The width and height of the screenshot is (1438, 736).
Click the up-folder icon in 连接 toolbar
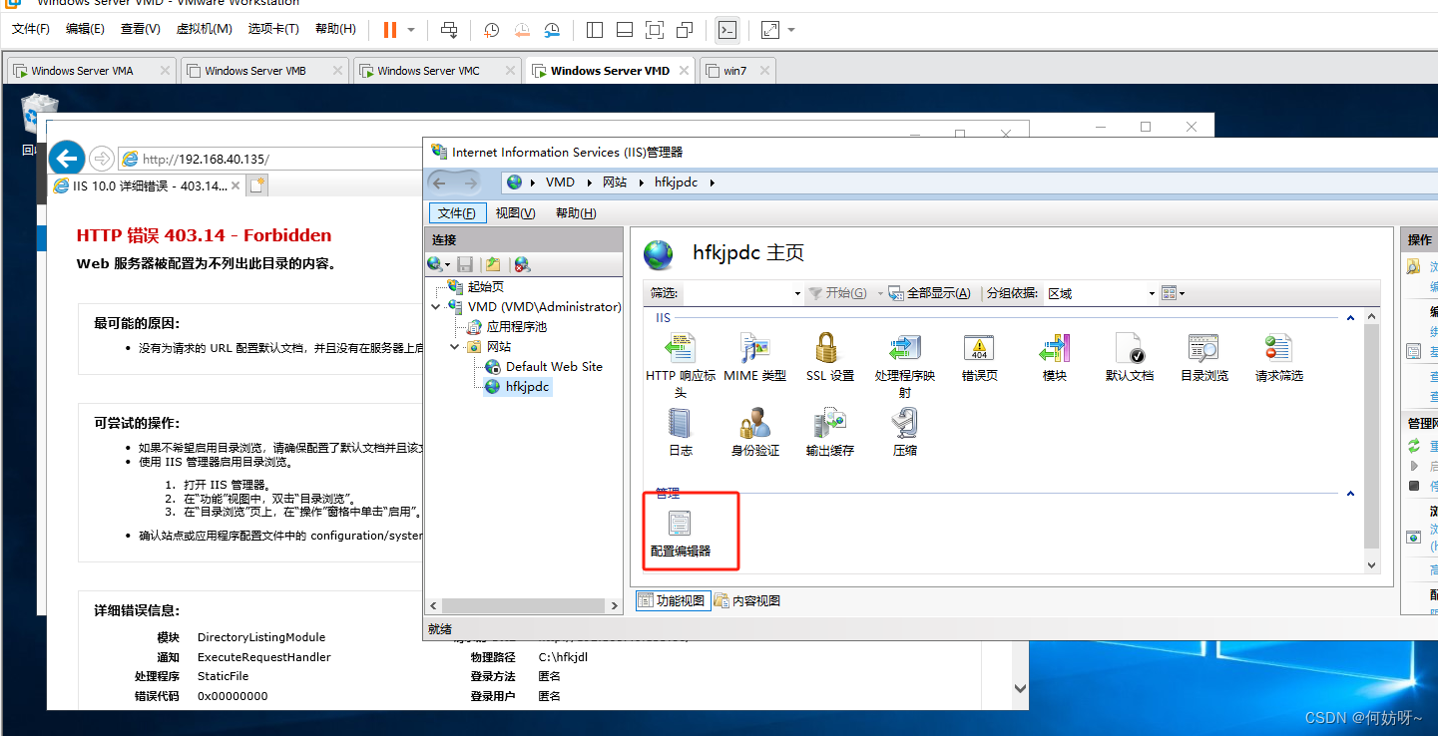pyautogui.click(x=493, y=264)
